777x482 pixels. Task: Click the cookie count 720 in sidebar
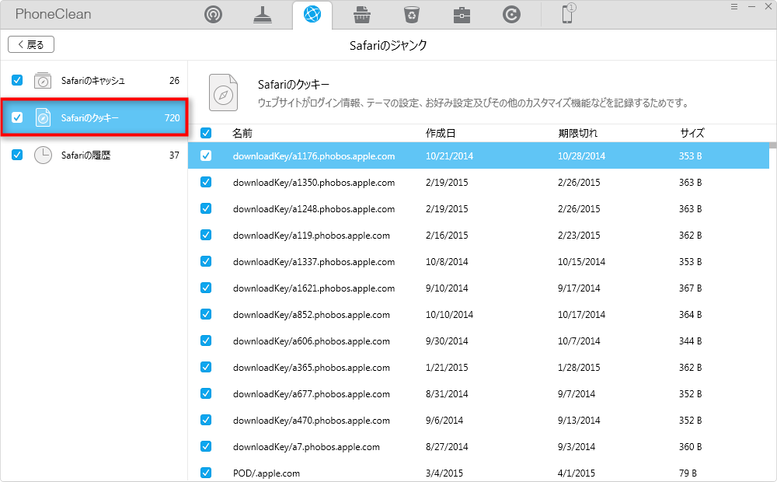click(172, 117)
